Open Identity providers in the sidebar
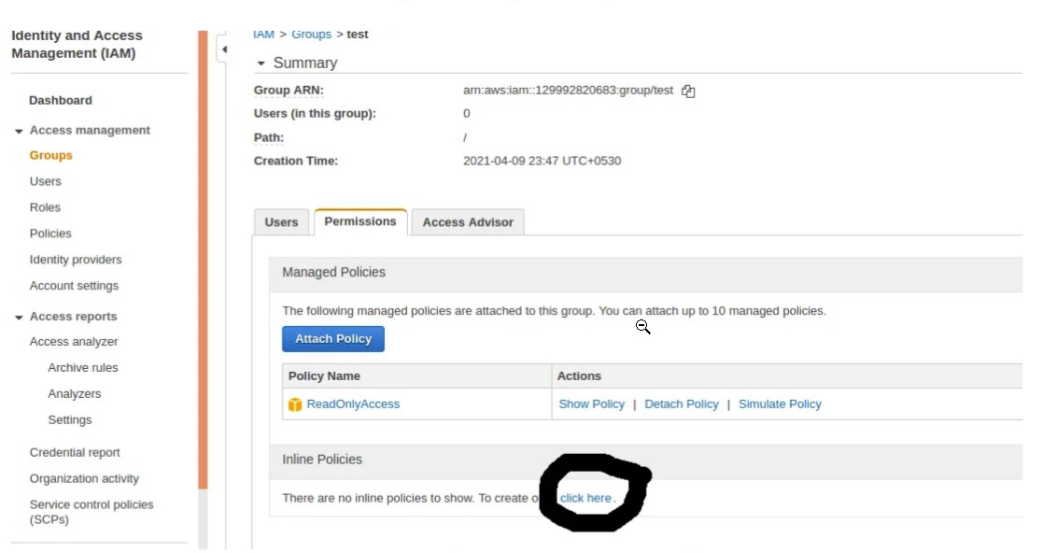This screenshot has width=1057, height=553. [x=76, y=260]
